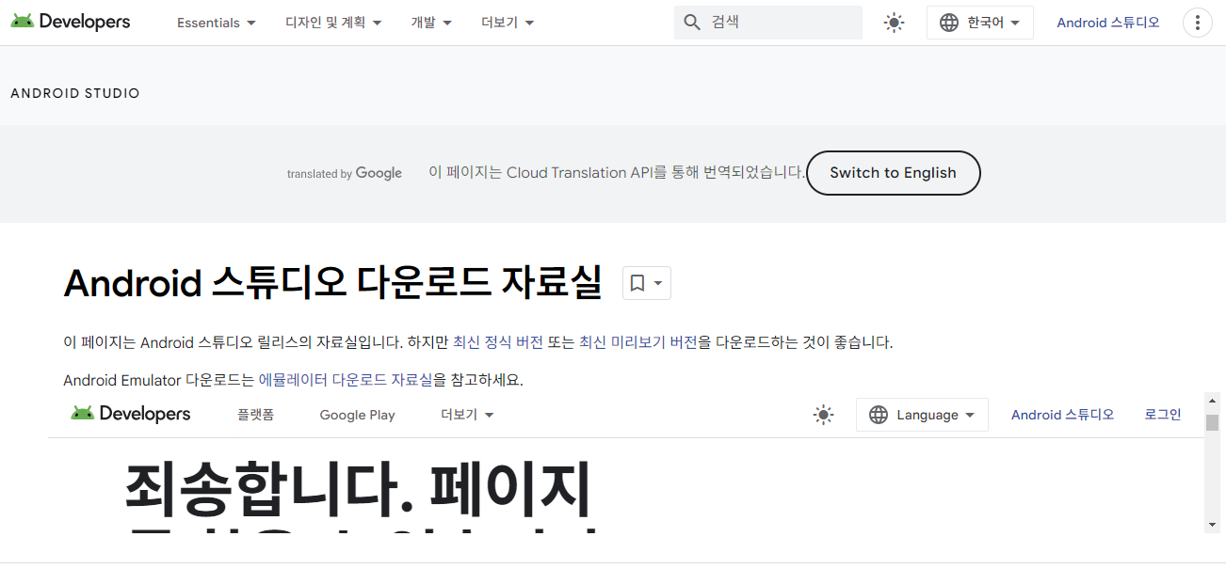Click the 죄송합니다. 페이지 error heading
This screenshot has width=1226, height=584.
coord(357,490)
